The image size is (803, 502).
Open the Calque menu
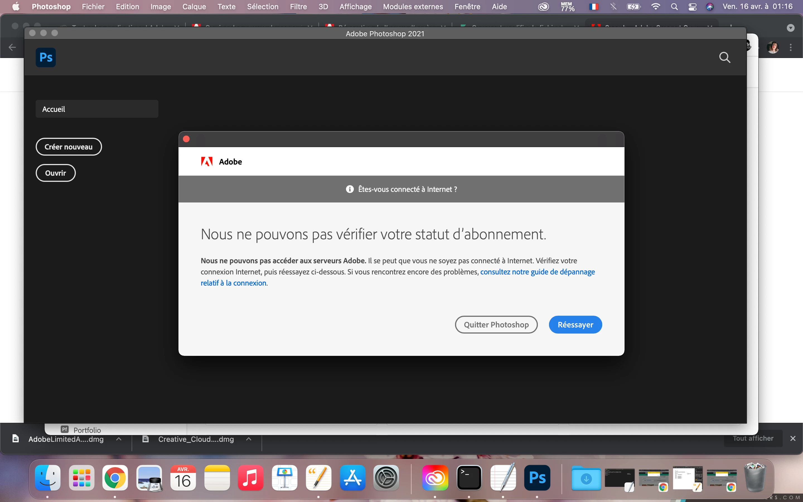pyautogui.click(x=194, y=7)
